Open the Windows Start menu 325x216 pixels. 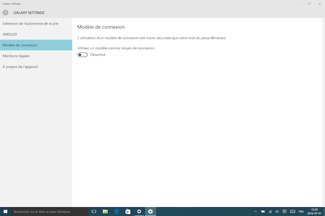[5, 212]
